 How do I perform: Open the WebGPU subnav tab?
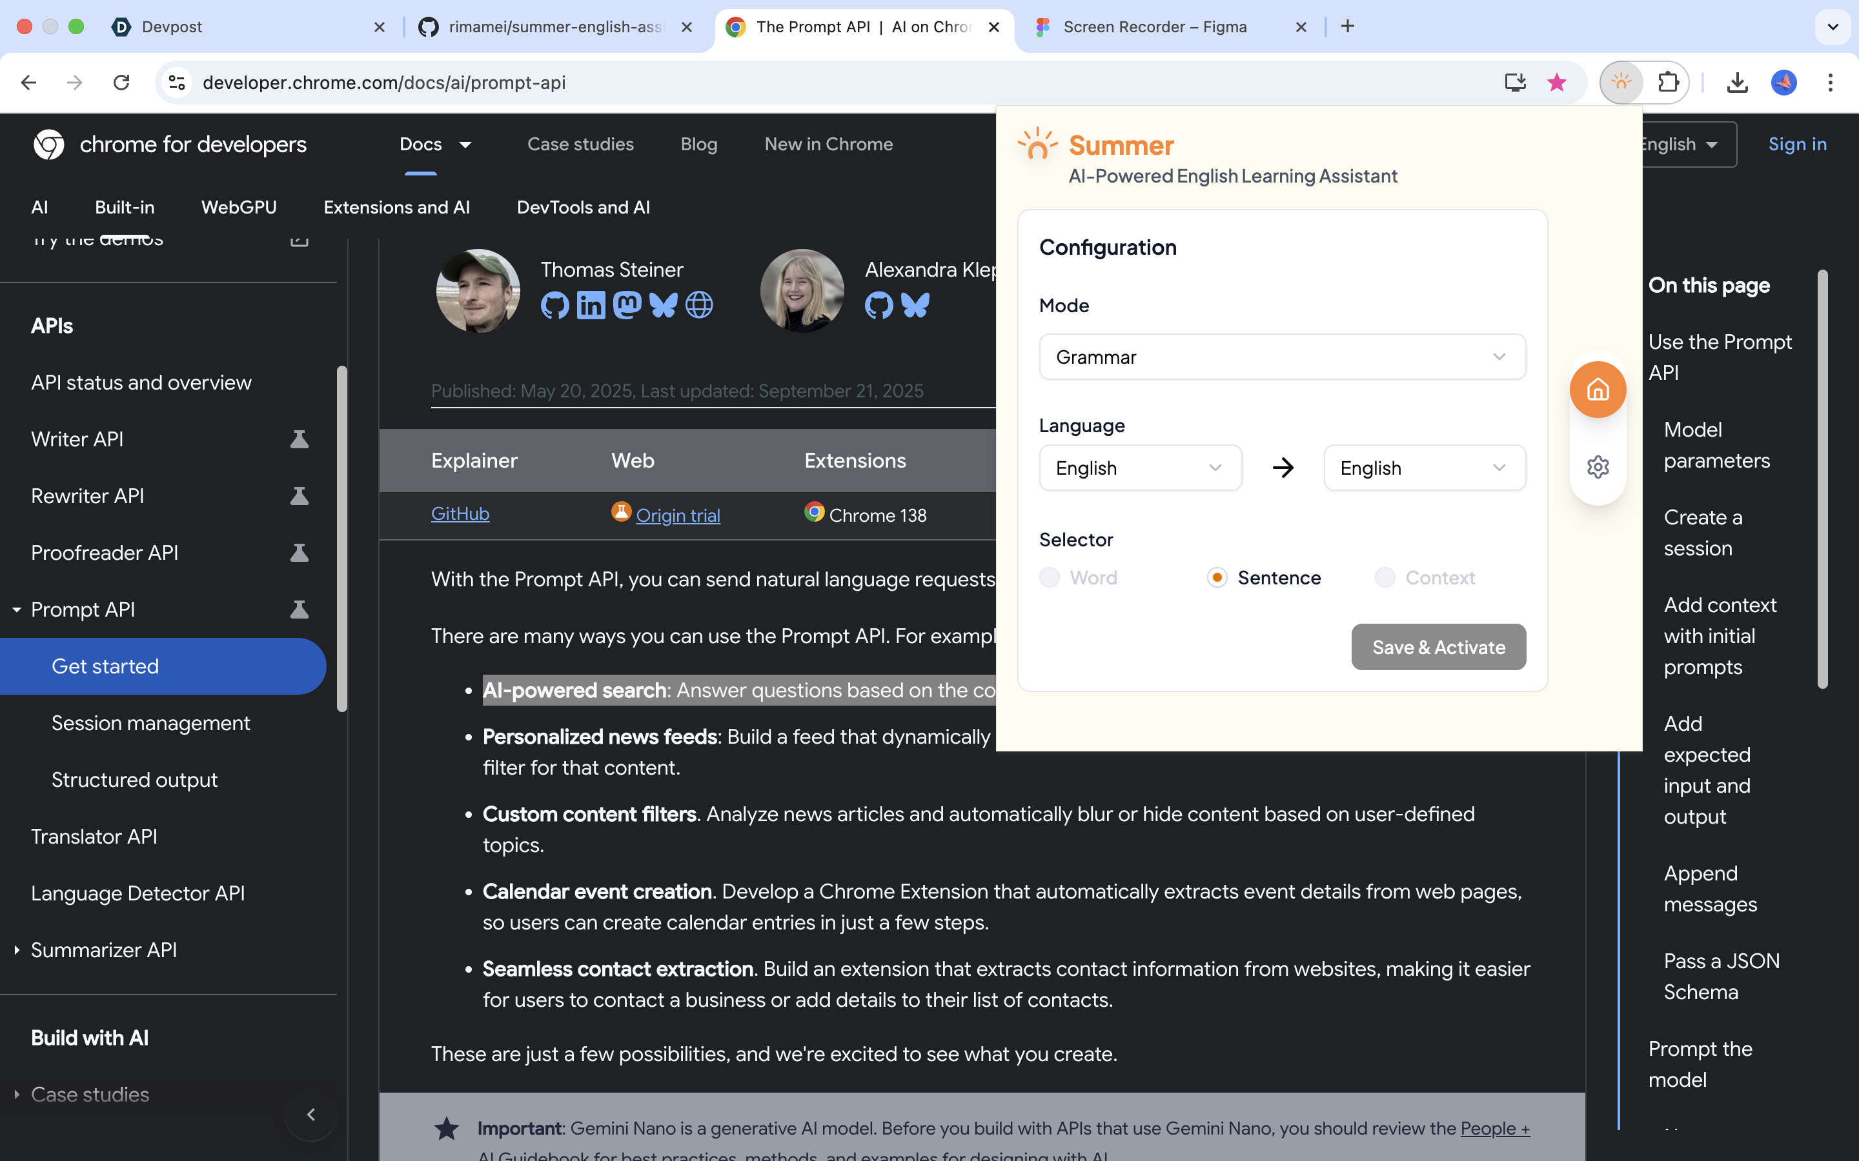(x=239, y=207)
